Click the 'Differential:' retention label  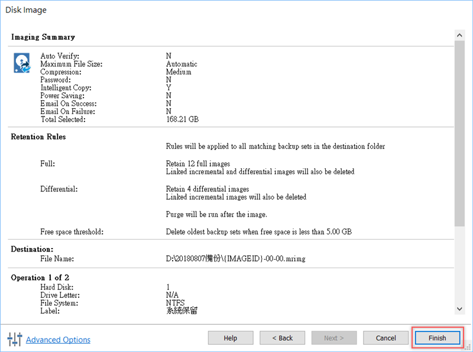coord(59,189)
